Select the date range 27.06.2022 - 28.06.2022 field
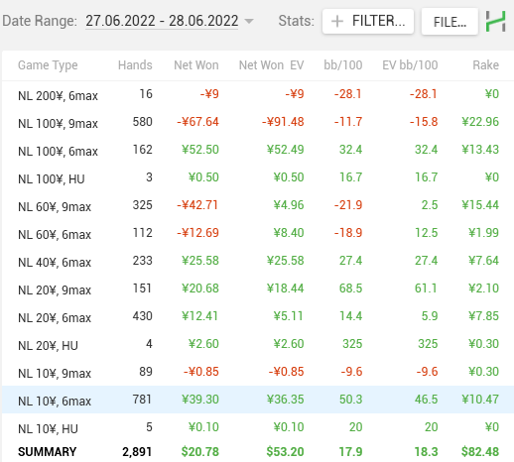 pyautogui.click(x=162, y=21)
